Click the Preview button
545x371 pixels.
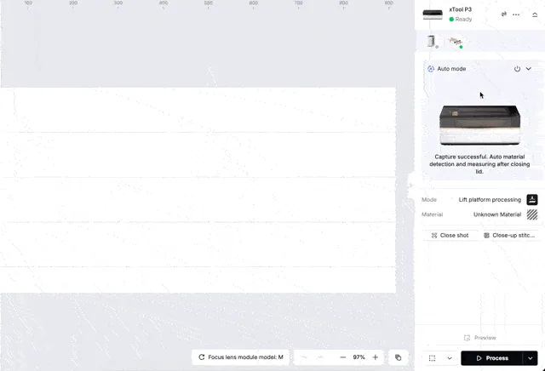click(x=480, y=338)
